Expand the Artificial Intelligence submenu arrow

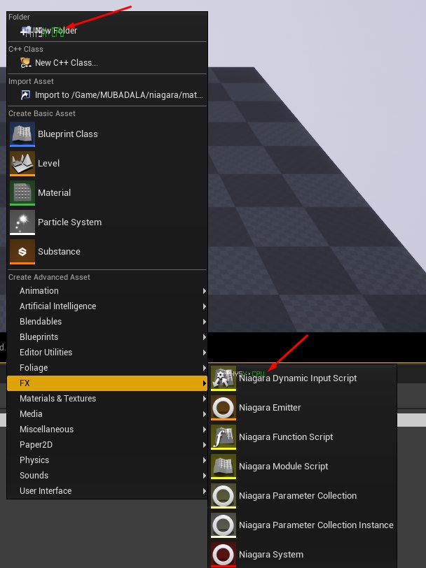pyautogui.click(x=205, y=306)
